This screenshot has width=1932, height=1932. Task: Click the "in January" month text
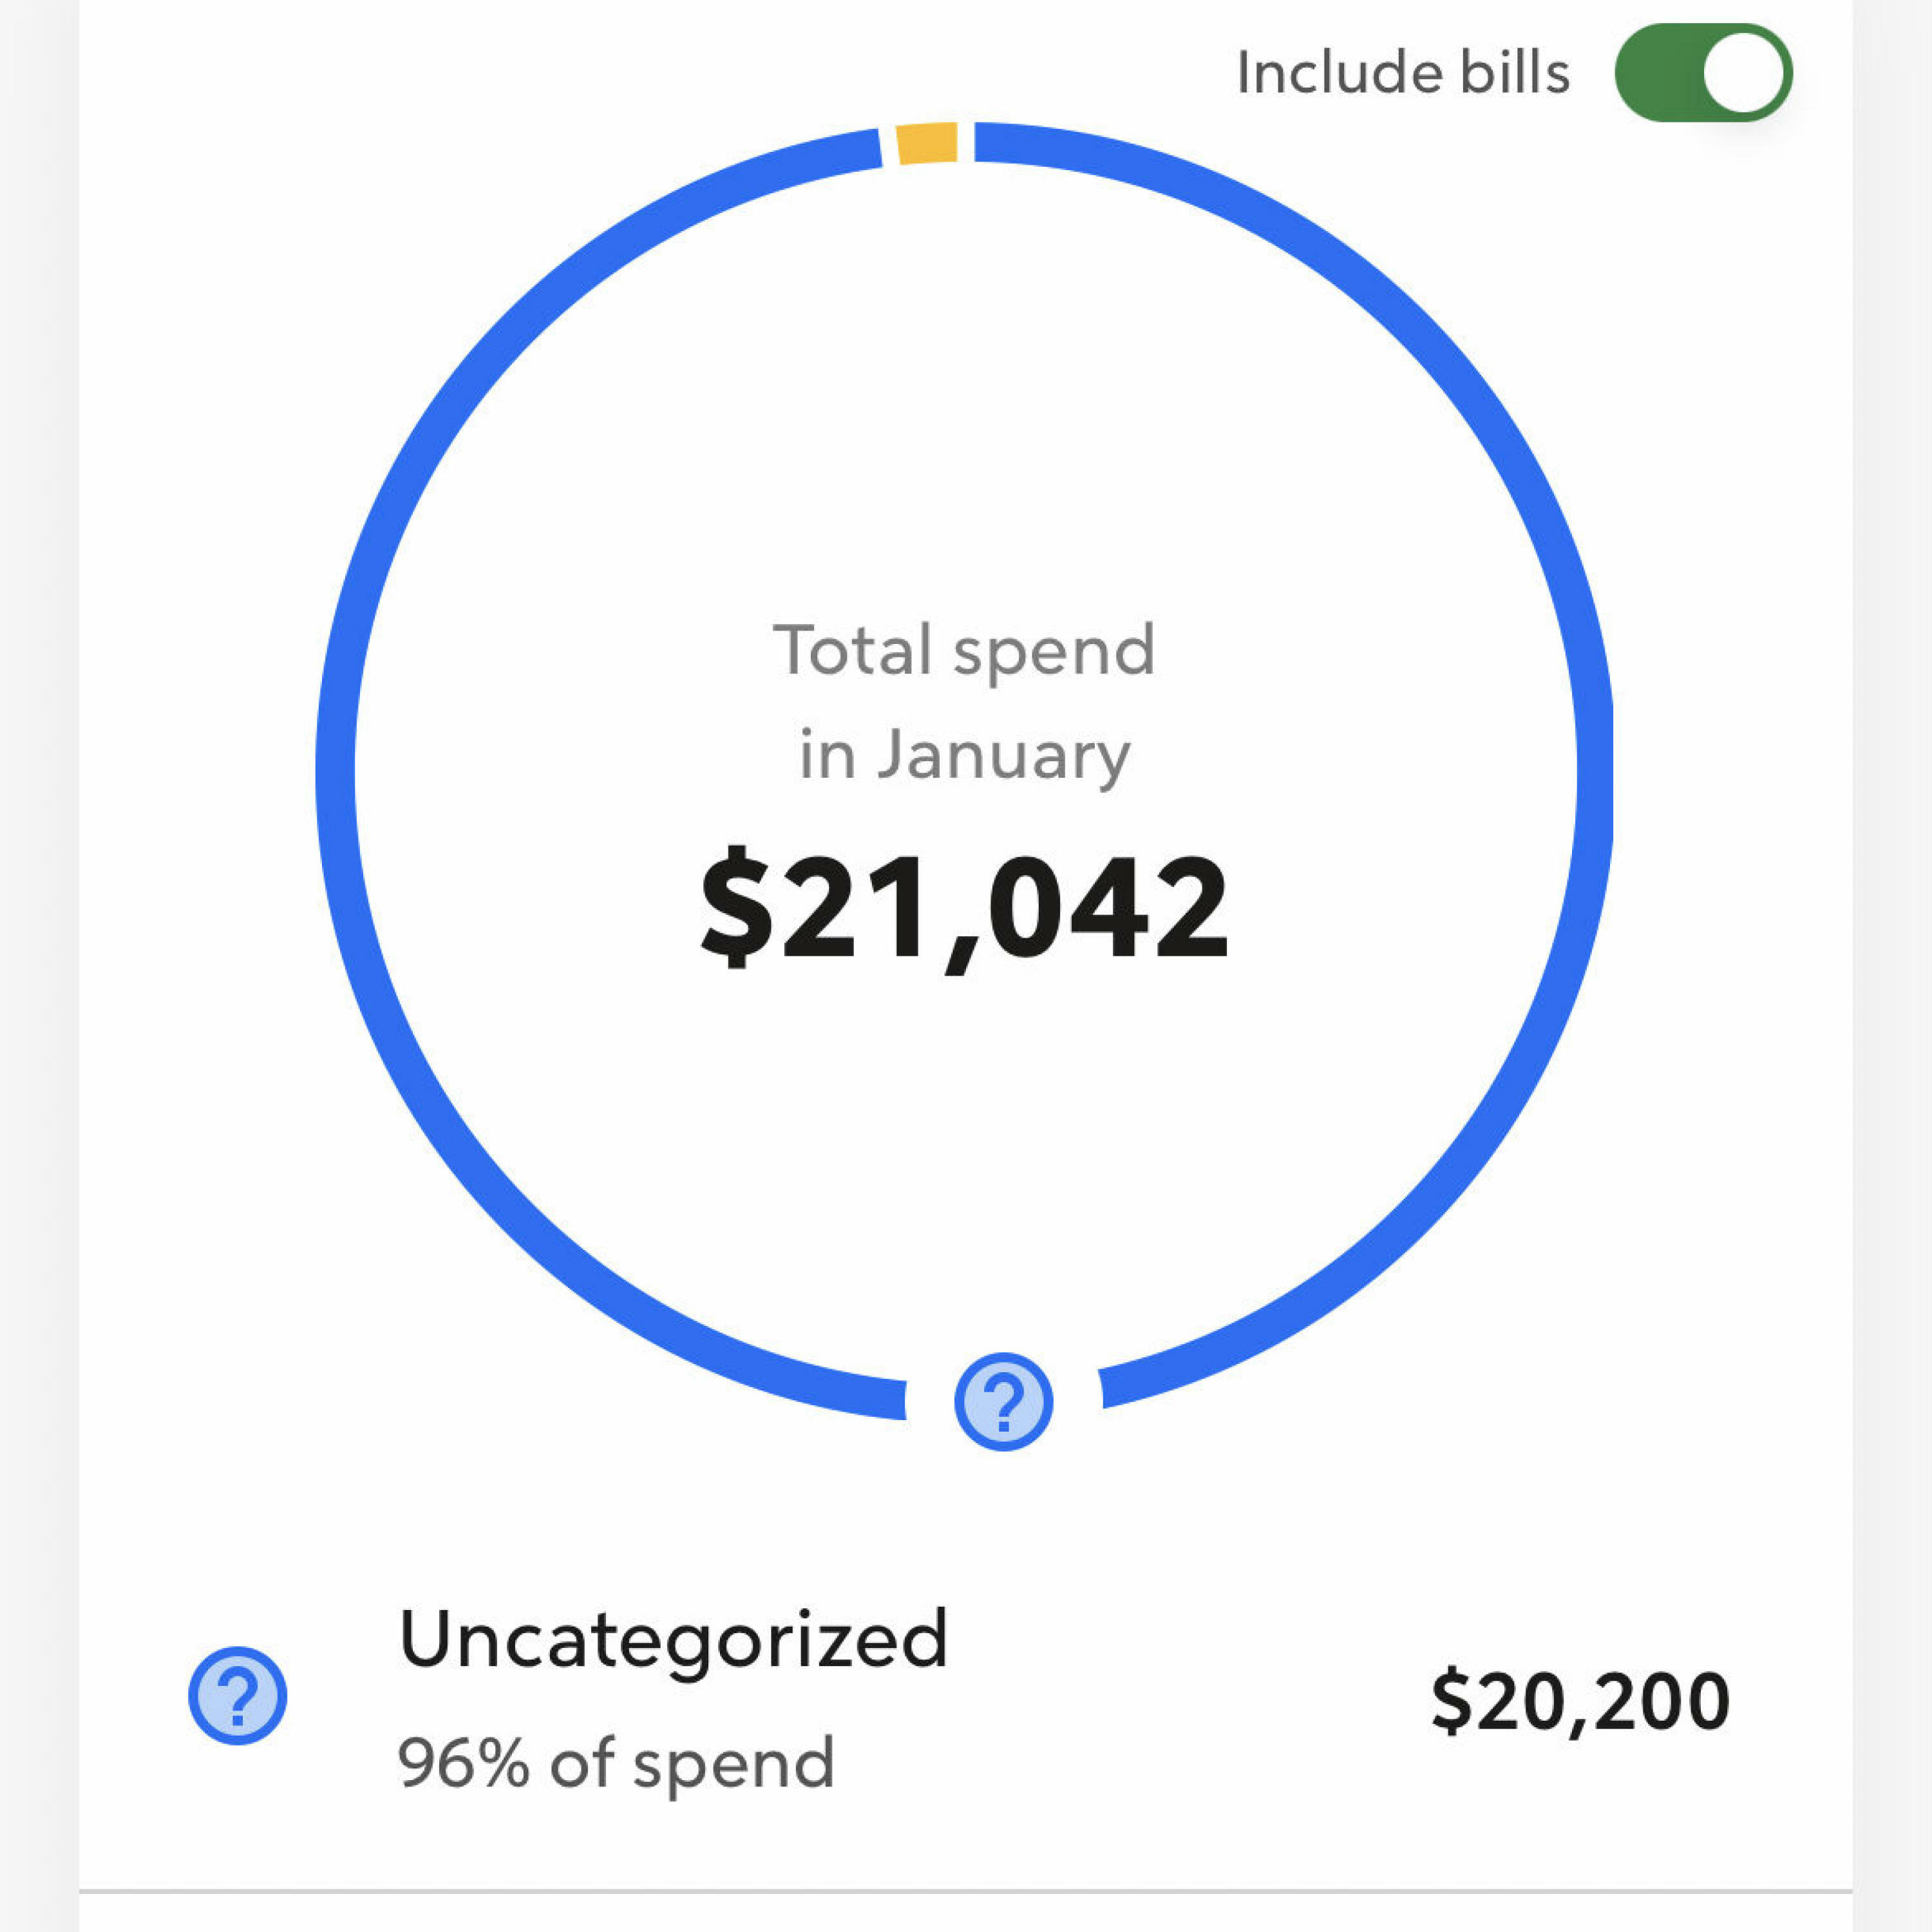click(964, 755)
